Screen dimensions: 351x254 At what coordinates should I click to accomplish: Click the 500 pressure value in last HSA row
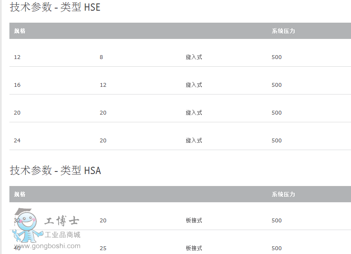[x=277, y=248]
